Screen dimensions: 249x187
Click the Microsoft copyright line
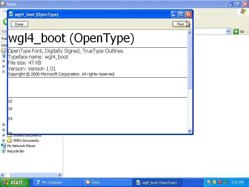click(61, 74)
